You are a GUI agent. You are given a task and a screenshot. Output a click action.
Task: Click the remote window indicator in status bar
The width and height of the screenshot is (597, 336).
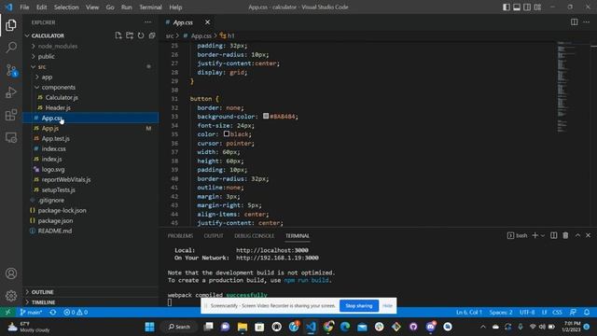coord(8,312)
